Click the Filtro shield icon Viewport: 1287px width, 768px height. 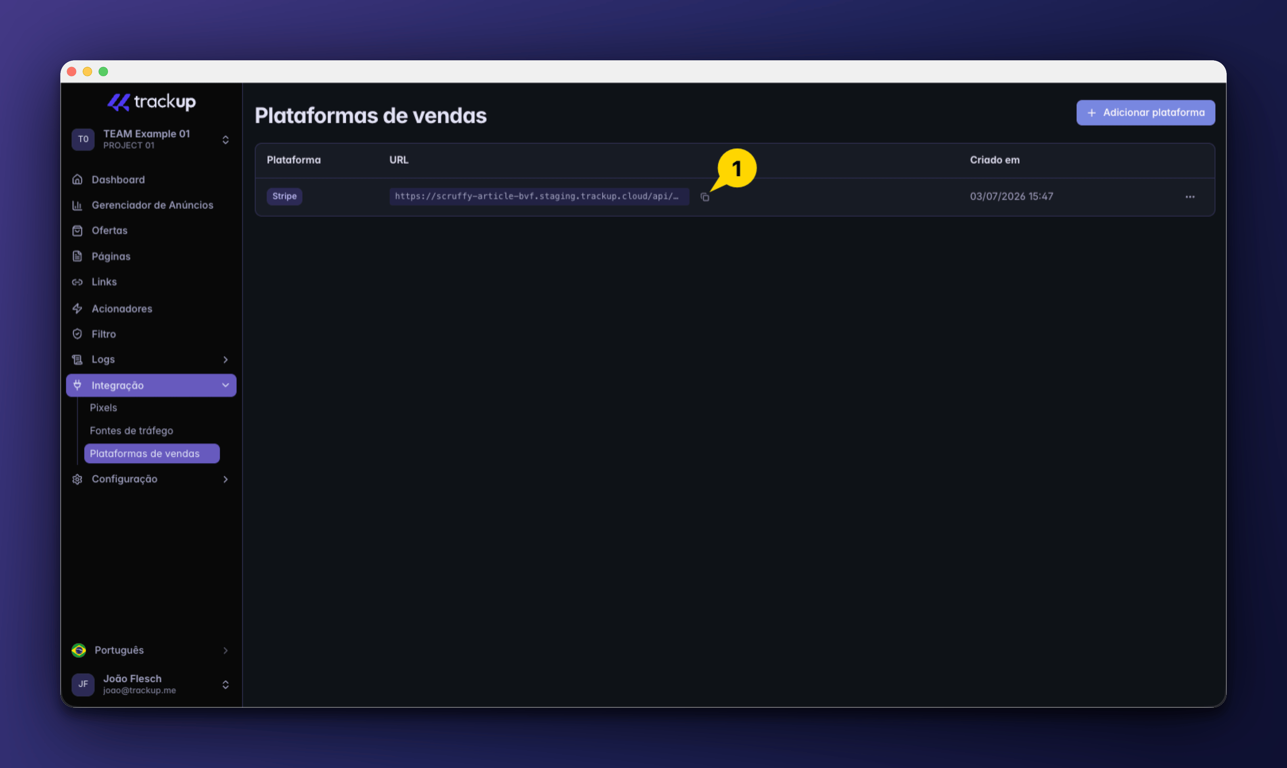tap(77, 334)
